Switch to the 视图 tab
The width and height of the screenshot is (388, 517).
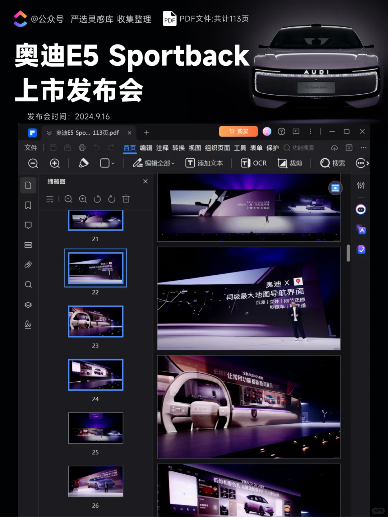coord(195,148)
